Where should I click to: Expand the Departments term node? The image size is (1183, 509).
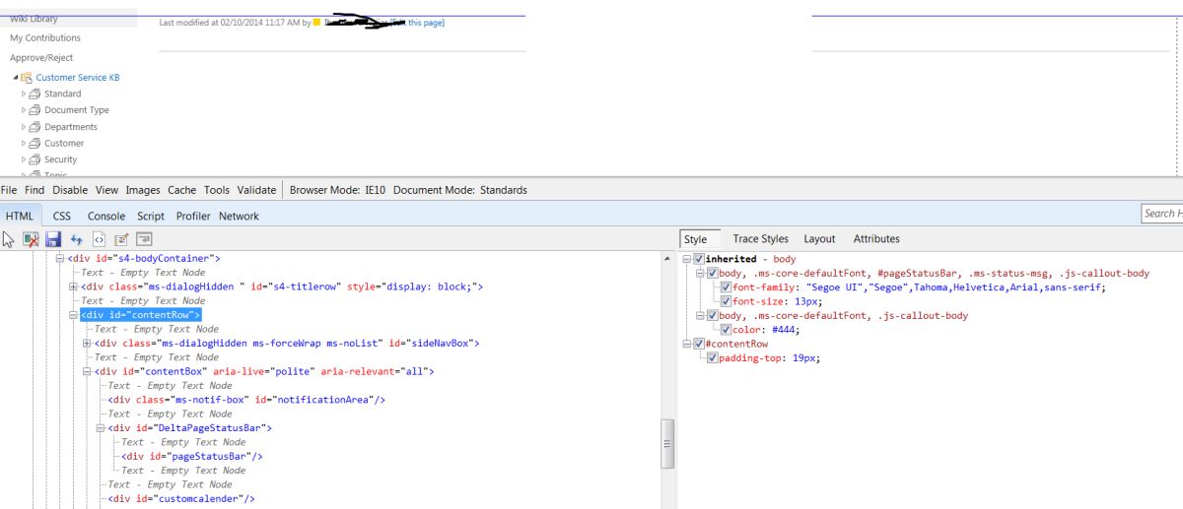(x=24, y=127)
